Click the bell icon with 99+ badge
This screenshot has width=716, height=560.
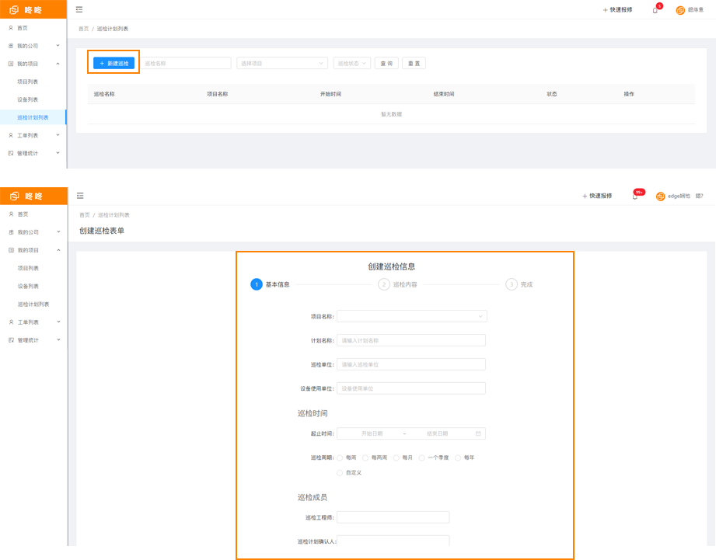click(x=635, y=197)
